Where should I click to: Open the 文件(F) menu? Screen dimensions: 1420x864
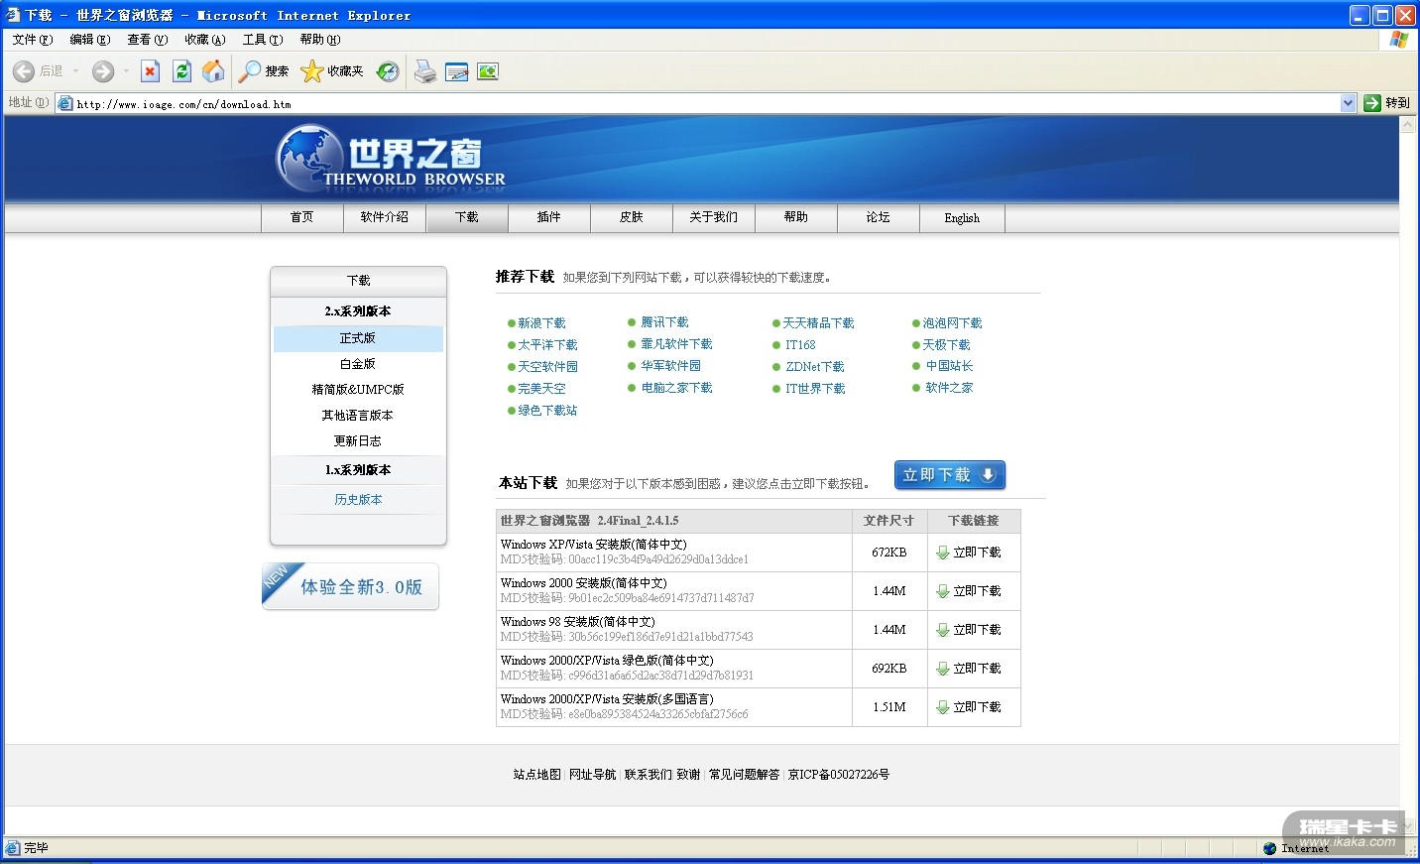point(32,40)
